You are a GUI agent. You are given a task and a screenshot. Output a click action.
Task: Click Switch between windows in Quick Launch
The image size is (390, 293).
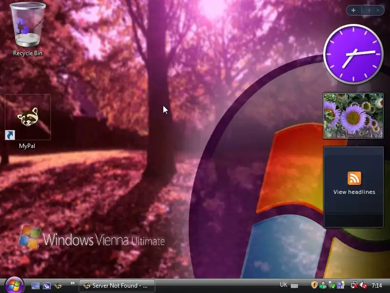[x=47, y=286]
